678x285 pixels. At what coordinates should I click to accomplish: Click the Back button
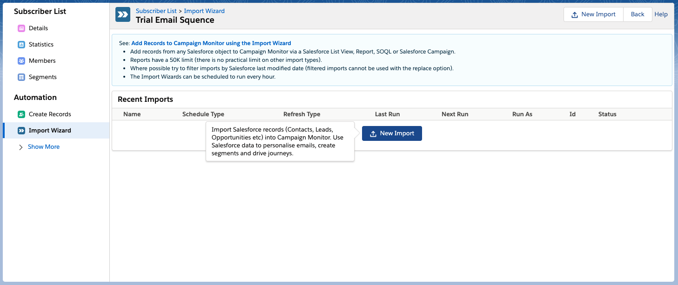pos(638,14)
